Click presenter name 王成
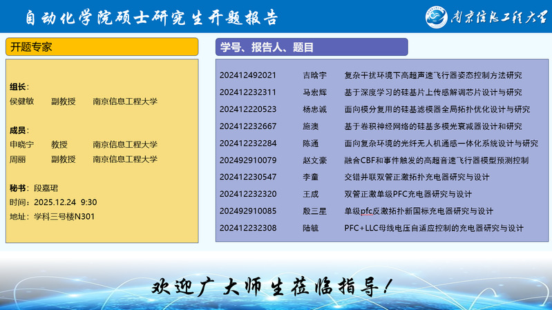The width and height of the screenshot is (552, 310). [310, 194]
